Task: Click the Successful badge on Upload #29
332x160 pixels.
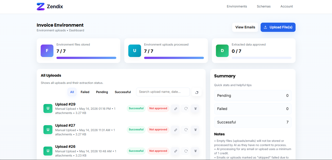Action: pyautogui.click(x=136, y=108)
